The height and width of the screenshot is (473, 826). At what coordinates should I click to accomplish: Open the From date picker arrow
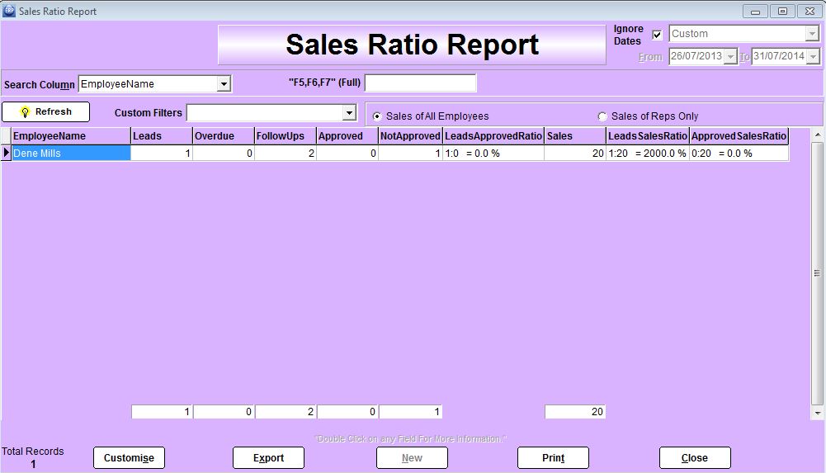730,57
